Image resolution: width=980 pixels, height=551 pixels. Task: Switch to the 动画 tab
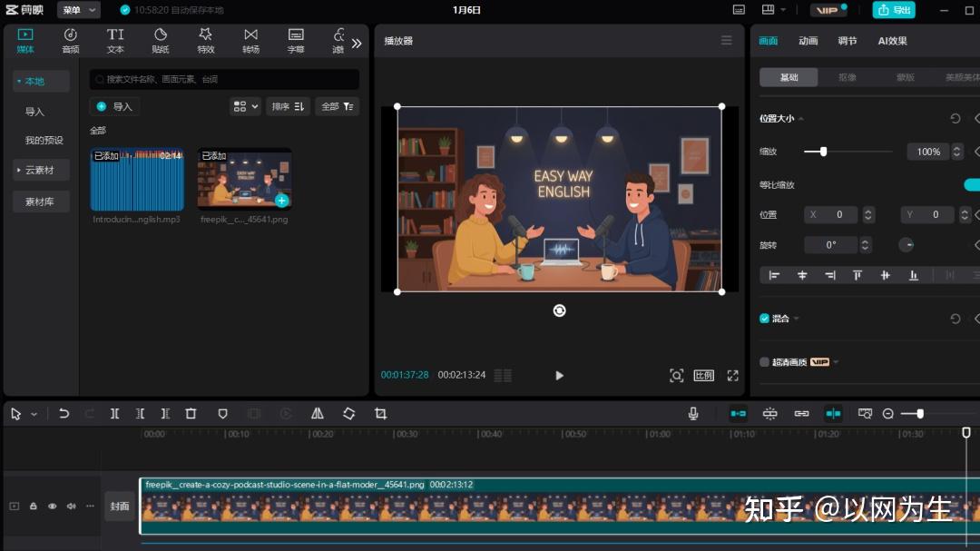(x=808, y=41)
